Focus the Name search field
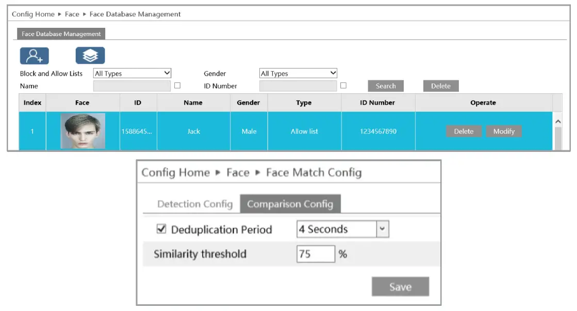The image size is (577, 311). pyautogui.click(x=131, y=86)
